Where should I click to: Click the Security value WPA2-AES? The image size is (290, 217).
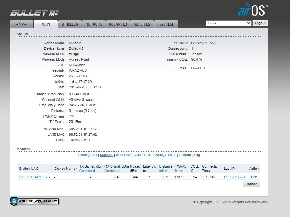tap(78, 70)
